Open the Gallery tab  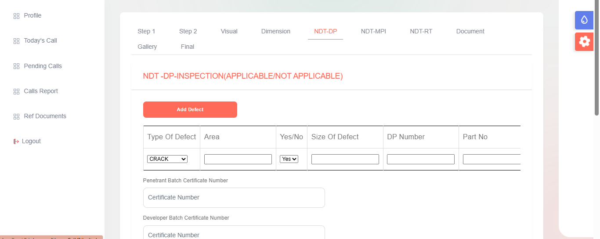click(x=147, y=47)
